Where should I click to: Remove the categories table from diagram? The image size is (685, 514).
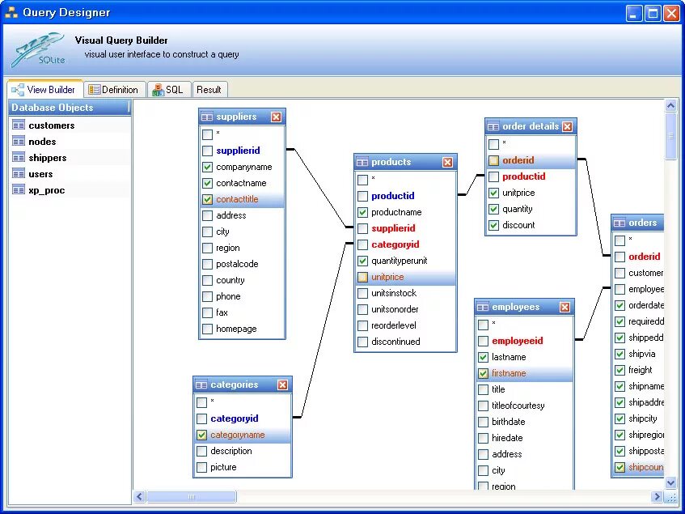(x=282, y=385)
